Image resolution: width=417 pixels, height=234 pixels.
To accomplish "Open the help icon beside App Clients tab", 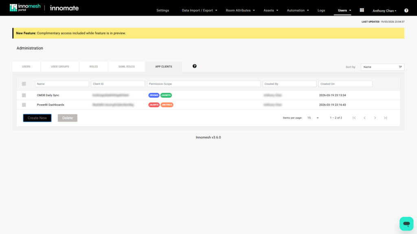I will point(195,66).
